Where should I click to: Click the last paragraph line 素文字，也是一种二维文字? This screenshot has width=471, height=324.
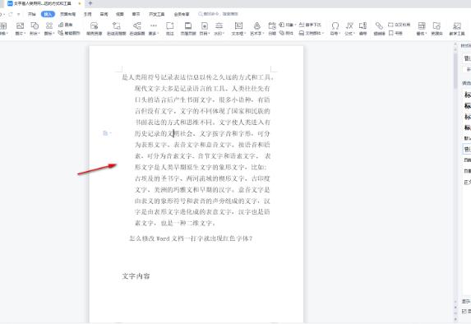tap(175, 223)
